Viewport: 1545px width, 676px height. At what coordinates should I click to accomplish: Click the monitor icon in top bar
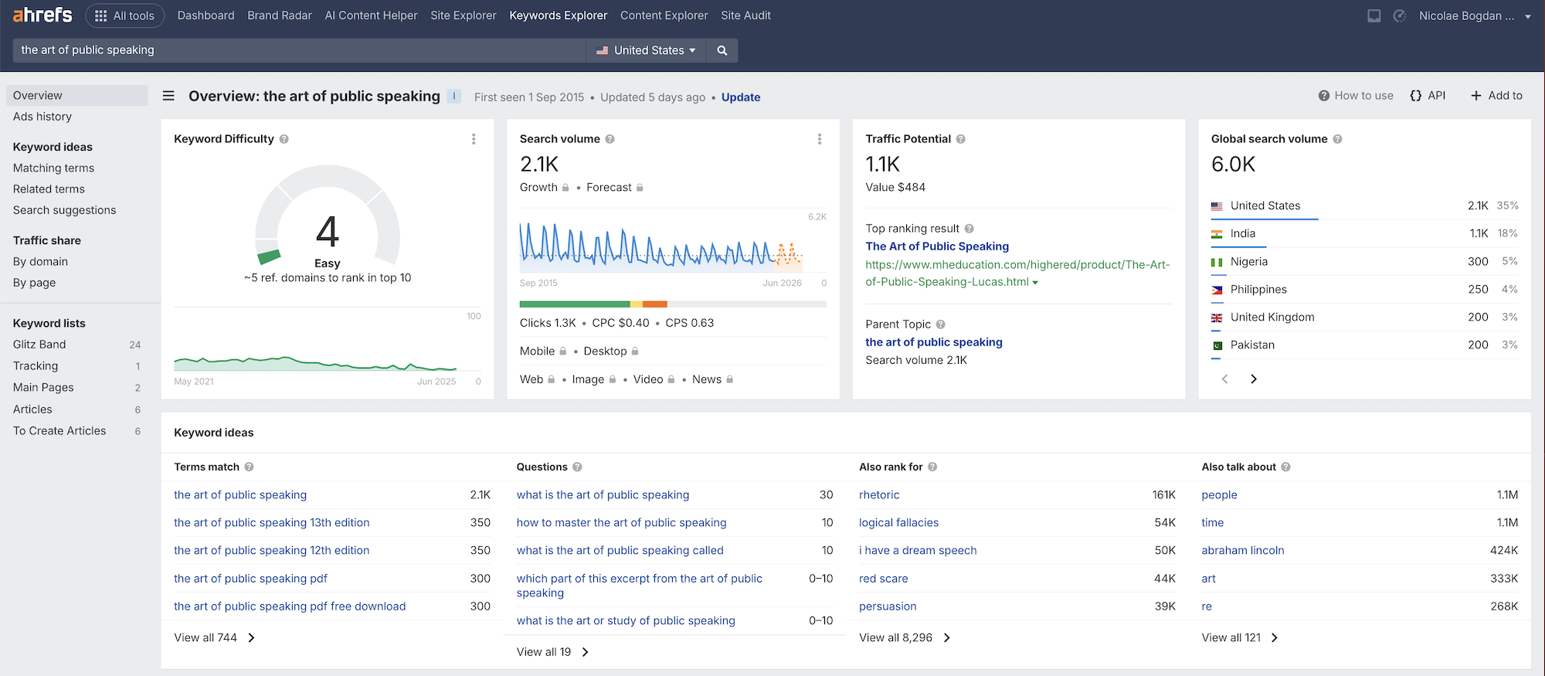[1374, 15]
